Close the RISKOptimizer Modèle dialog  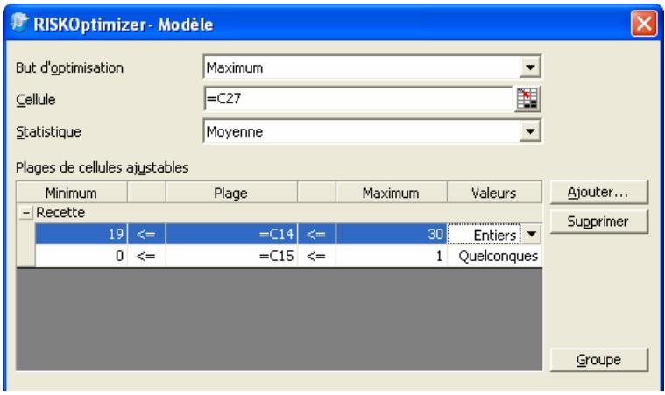(x=644, y=24)
